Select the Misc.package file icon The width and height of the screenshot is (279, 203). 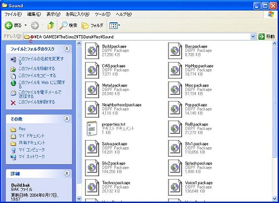[175, 90]
